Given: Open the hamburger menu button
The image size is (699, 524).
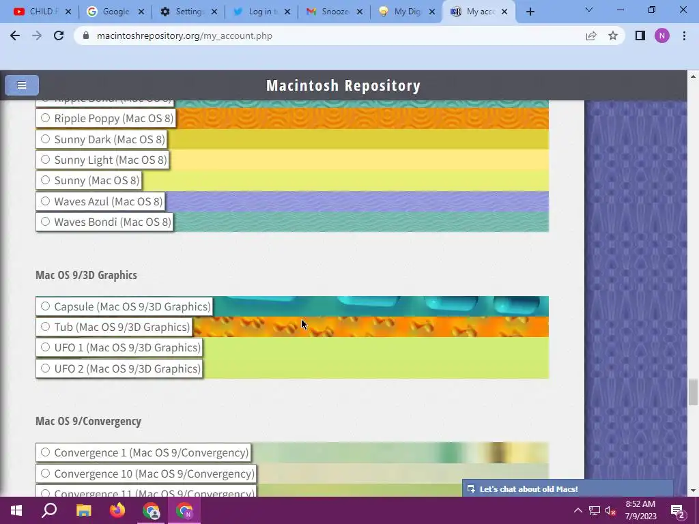Looking at the screenshot, I should (21, 85).
